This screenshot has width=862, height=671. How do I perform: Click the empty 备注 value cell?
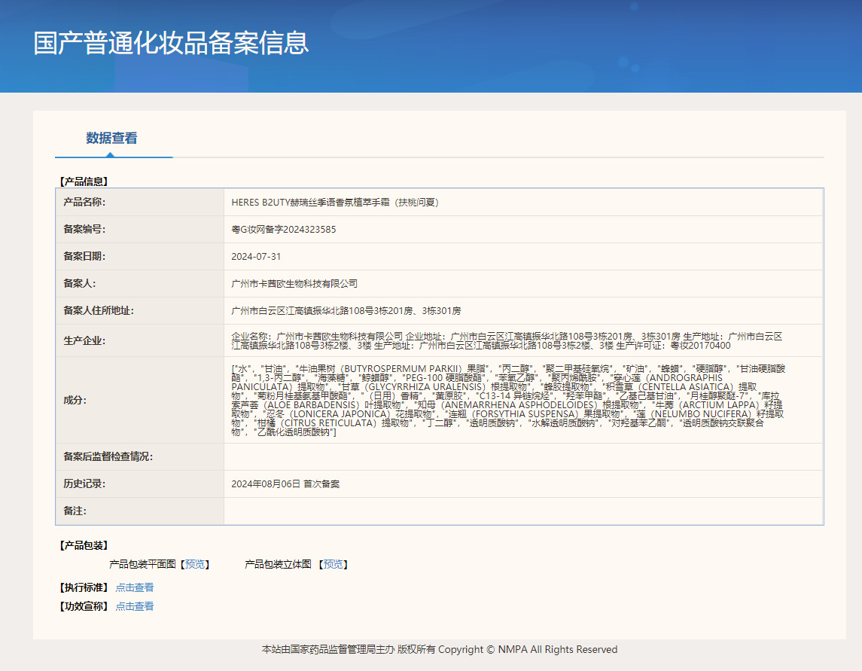click(522, 511)
